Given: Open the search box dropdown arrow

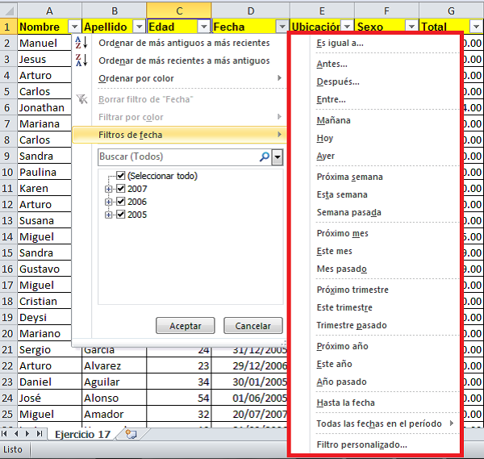Looking at the screenshot, I should (x=277, y=156).
